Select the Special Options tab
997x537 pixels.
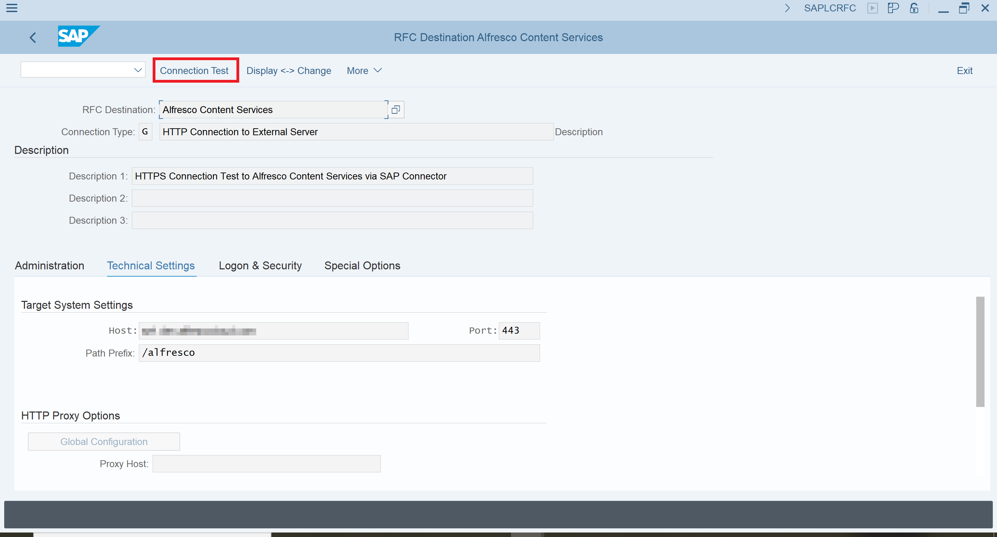pyautogui.click(x=362, y=266)
